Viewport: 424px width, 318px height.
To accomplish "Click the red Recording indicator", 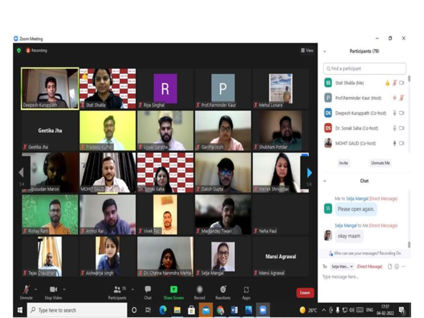I will click(x=36, y=50).
